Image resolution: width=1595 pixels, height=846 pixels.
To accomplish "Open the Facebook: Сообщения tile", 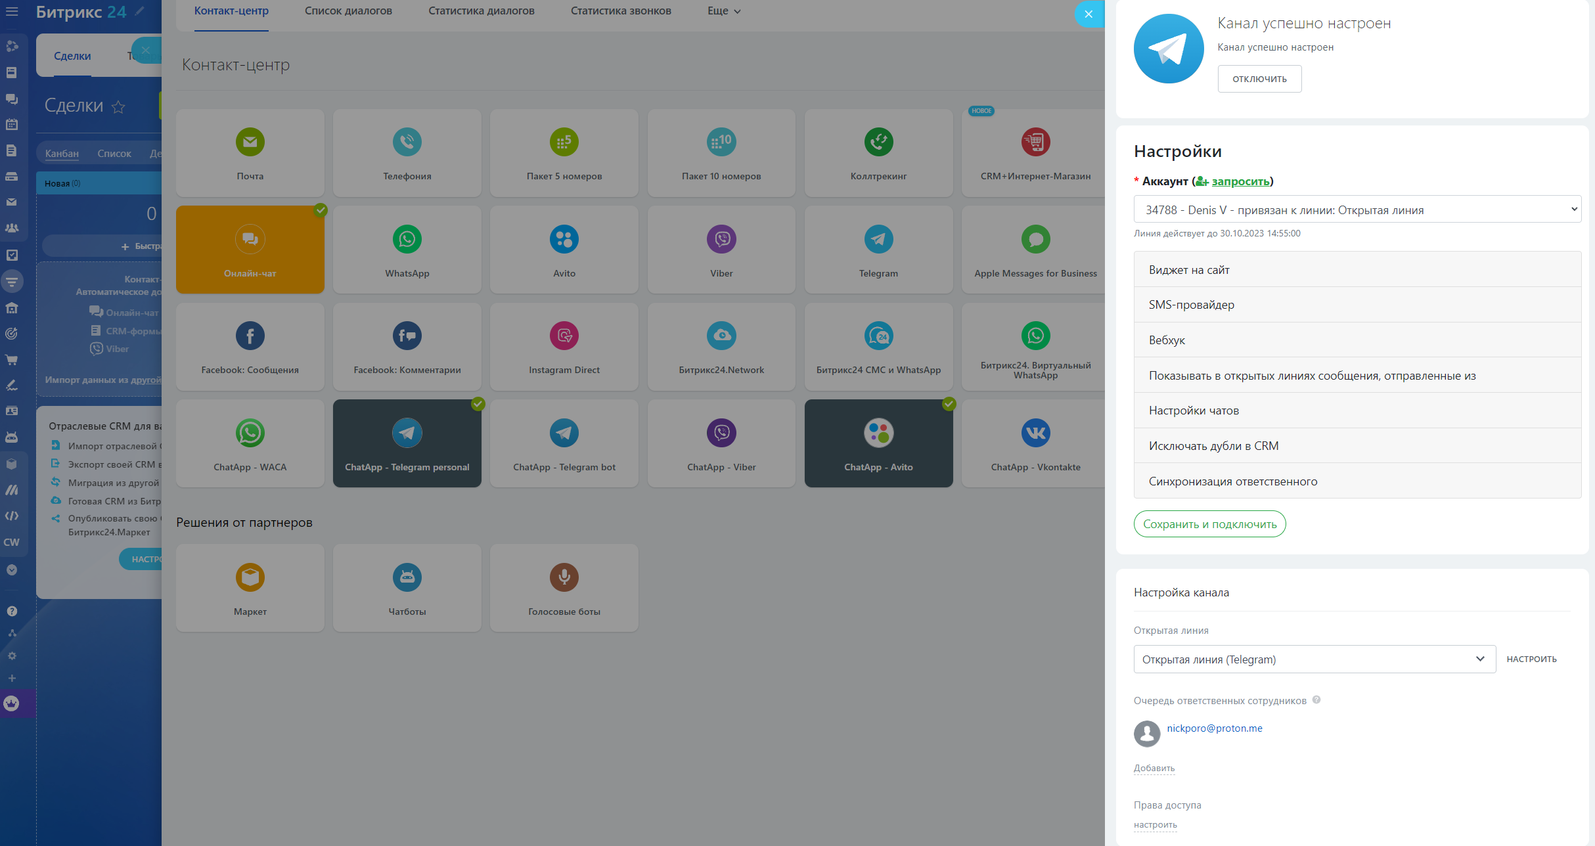I will click(x=250, y=347).
